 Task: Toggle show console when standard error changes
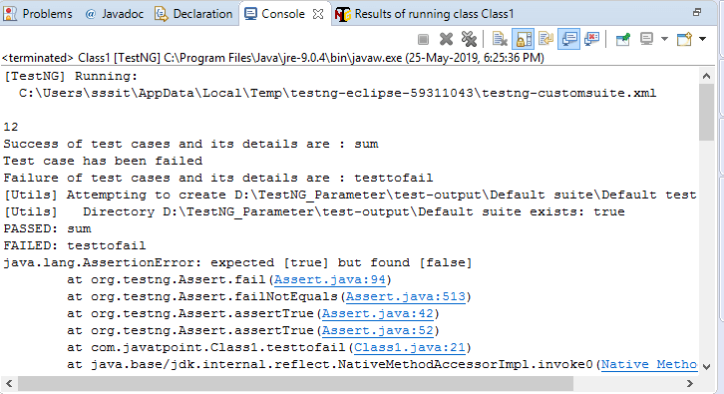[x=591, y=39]
